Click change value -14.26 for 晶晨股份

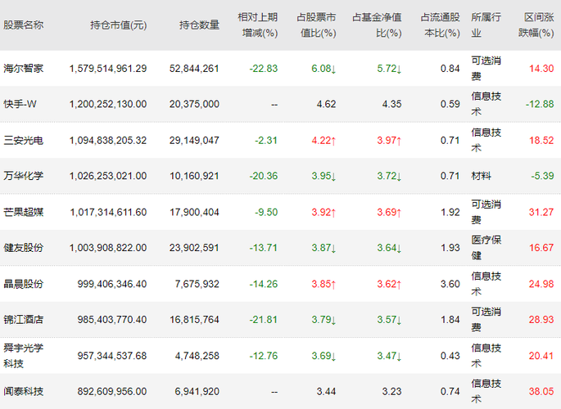click(264, 284)
